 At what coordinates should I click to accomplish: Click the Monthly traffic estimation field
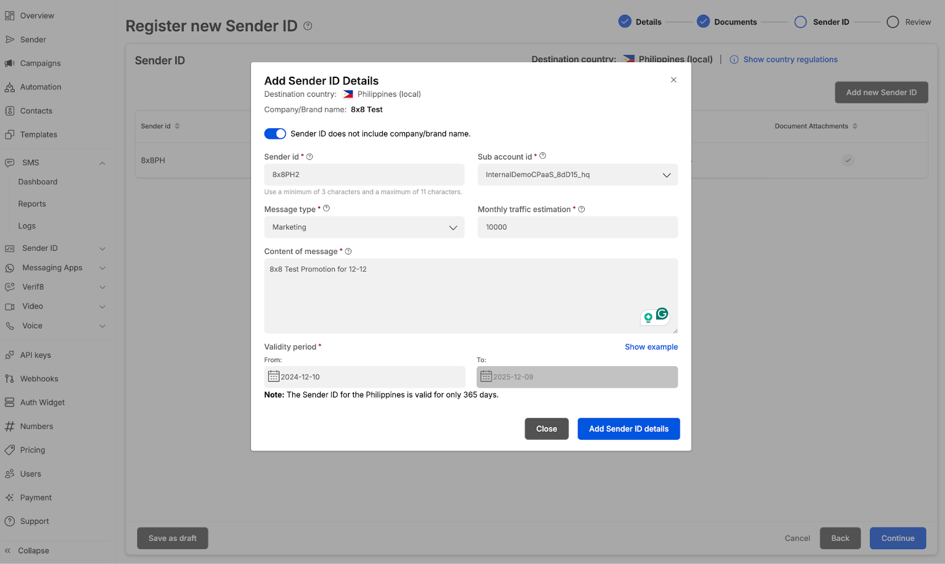point(577,227)
